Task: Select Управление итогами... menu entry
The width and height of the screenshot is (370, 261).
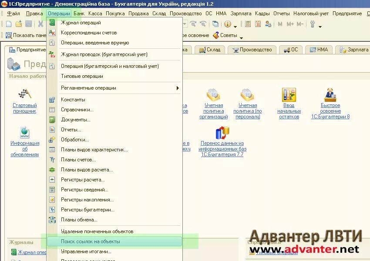Action: pyautogui.click(x=114, y=251)
